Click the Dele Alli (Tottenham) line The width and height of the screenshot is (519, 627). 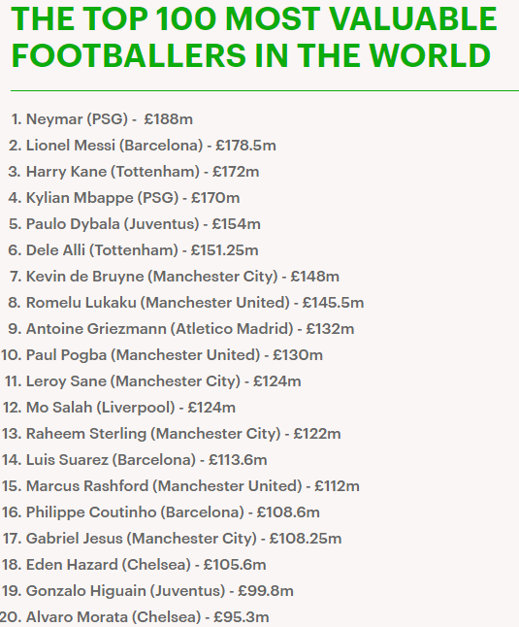click(x=134, y=250)
